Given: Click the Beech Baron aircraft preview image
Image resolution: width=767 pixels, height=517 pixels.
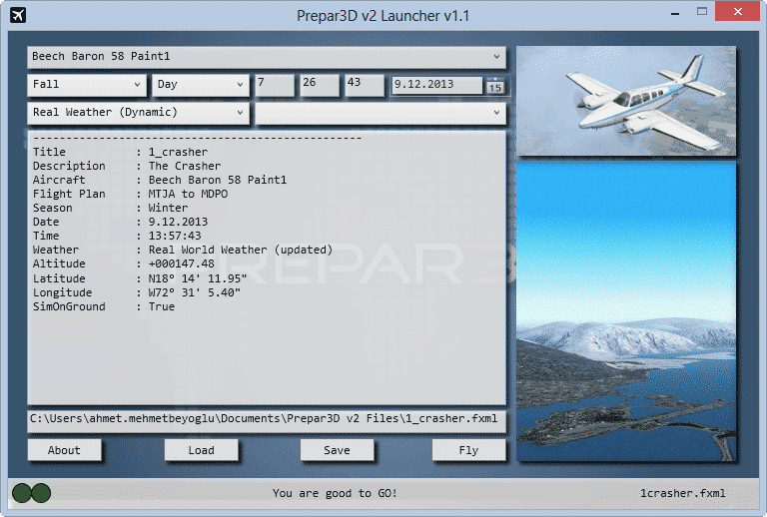Looking at the screenshot, I should (x=626, y=101).
